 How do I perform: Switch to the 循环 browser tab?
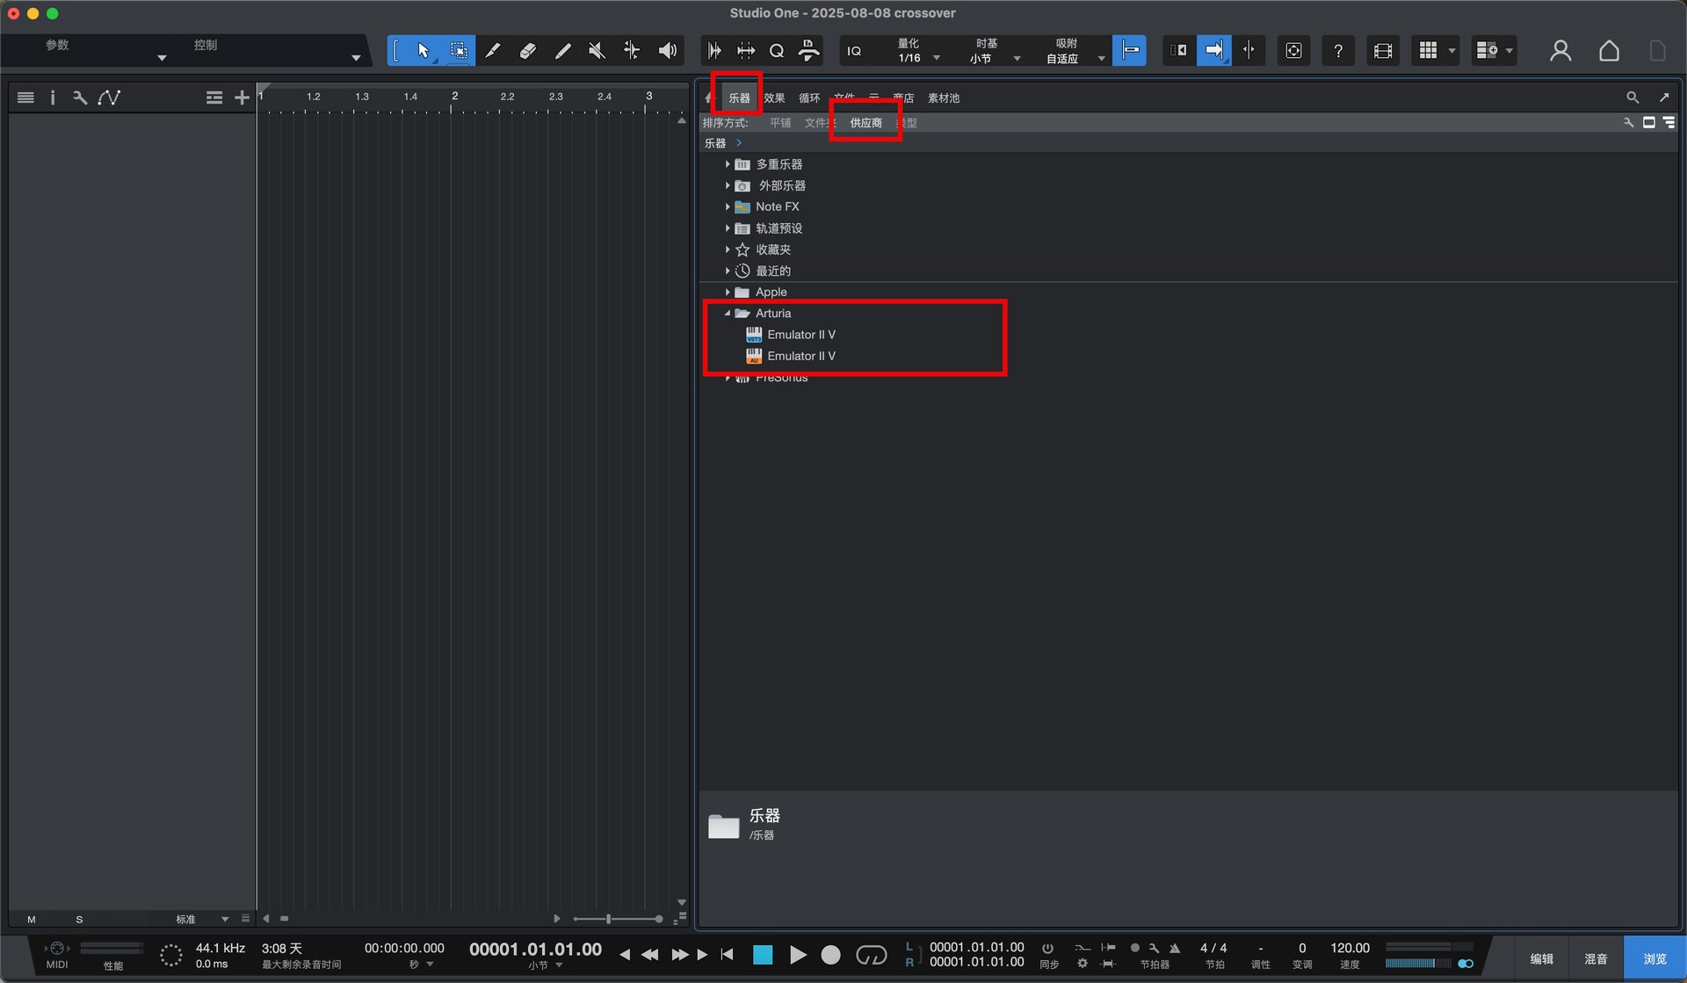[x=809, y=98]
